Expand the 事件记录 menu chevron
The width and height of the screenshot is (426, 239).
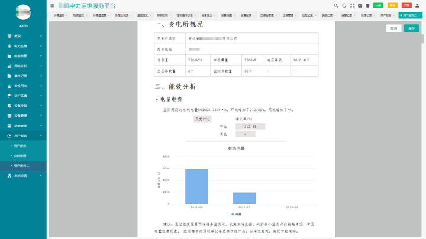[x=41, y=76]
